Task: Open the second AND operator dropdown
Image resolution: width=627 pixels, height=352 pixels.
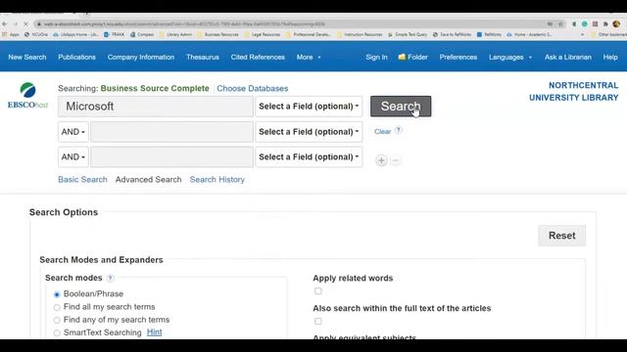Action: pyautogui.click(x=73, y=156)
